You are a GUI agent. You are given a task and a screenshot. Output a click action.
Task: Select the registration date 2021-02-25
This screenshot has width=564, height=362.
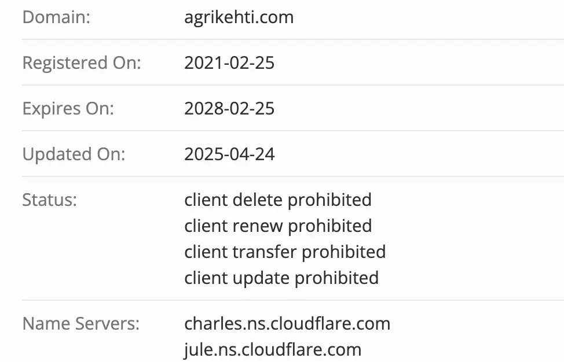229,62
